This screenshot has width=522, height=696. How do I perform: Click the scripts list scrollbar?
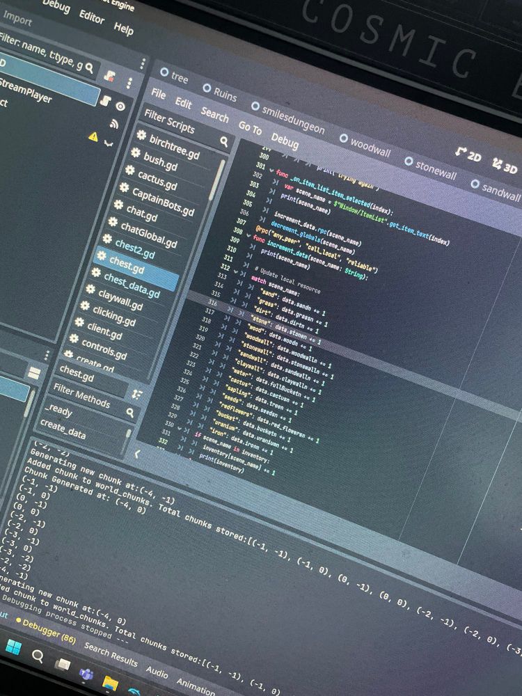(x=215, y=182)
